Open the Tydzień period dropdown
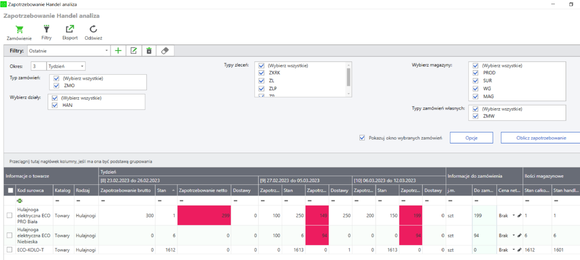 pyautogui.click(x=82, y=66)
